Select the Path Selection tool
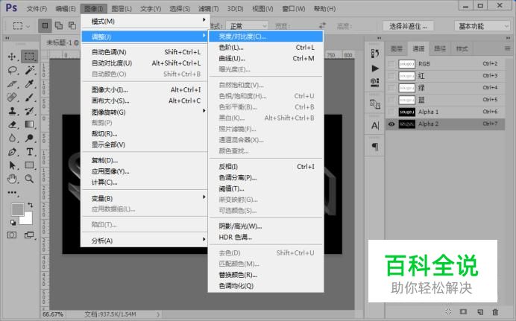This screenshot has height=321, width=516. point(12,165)
